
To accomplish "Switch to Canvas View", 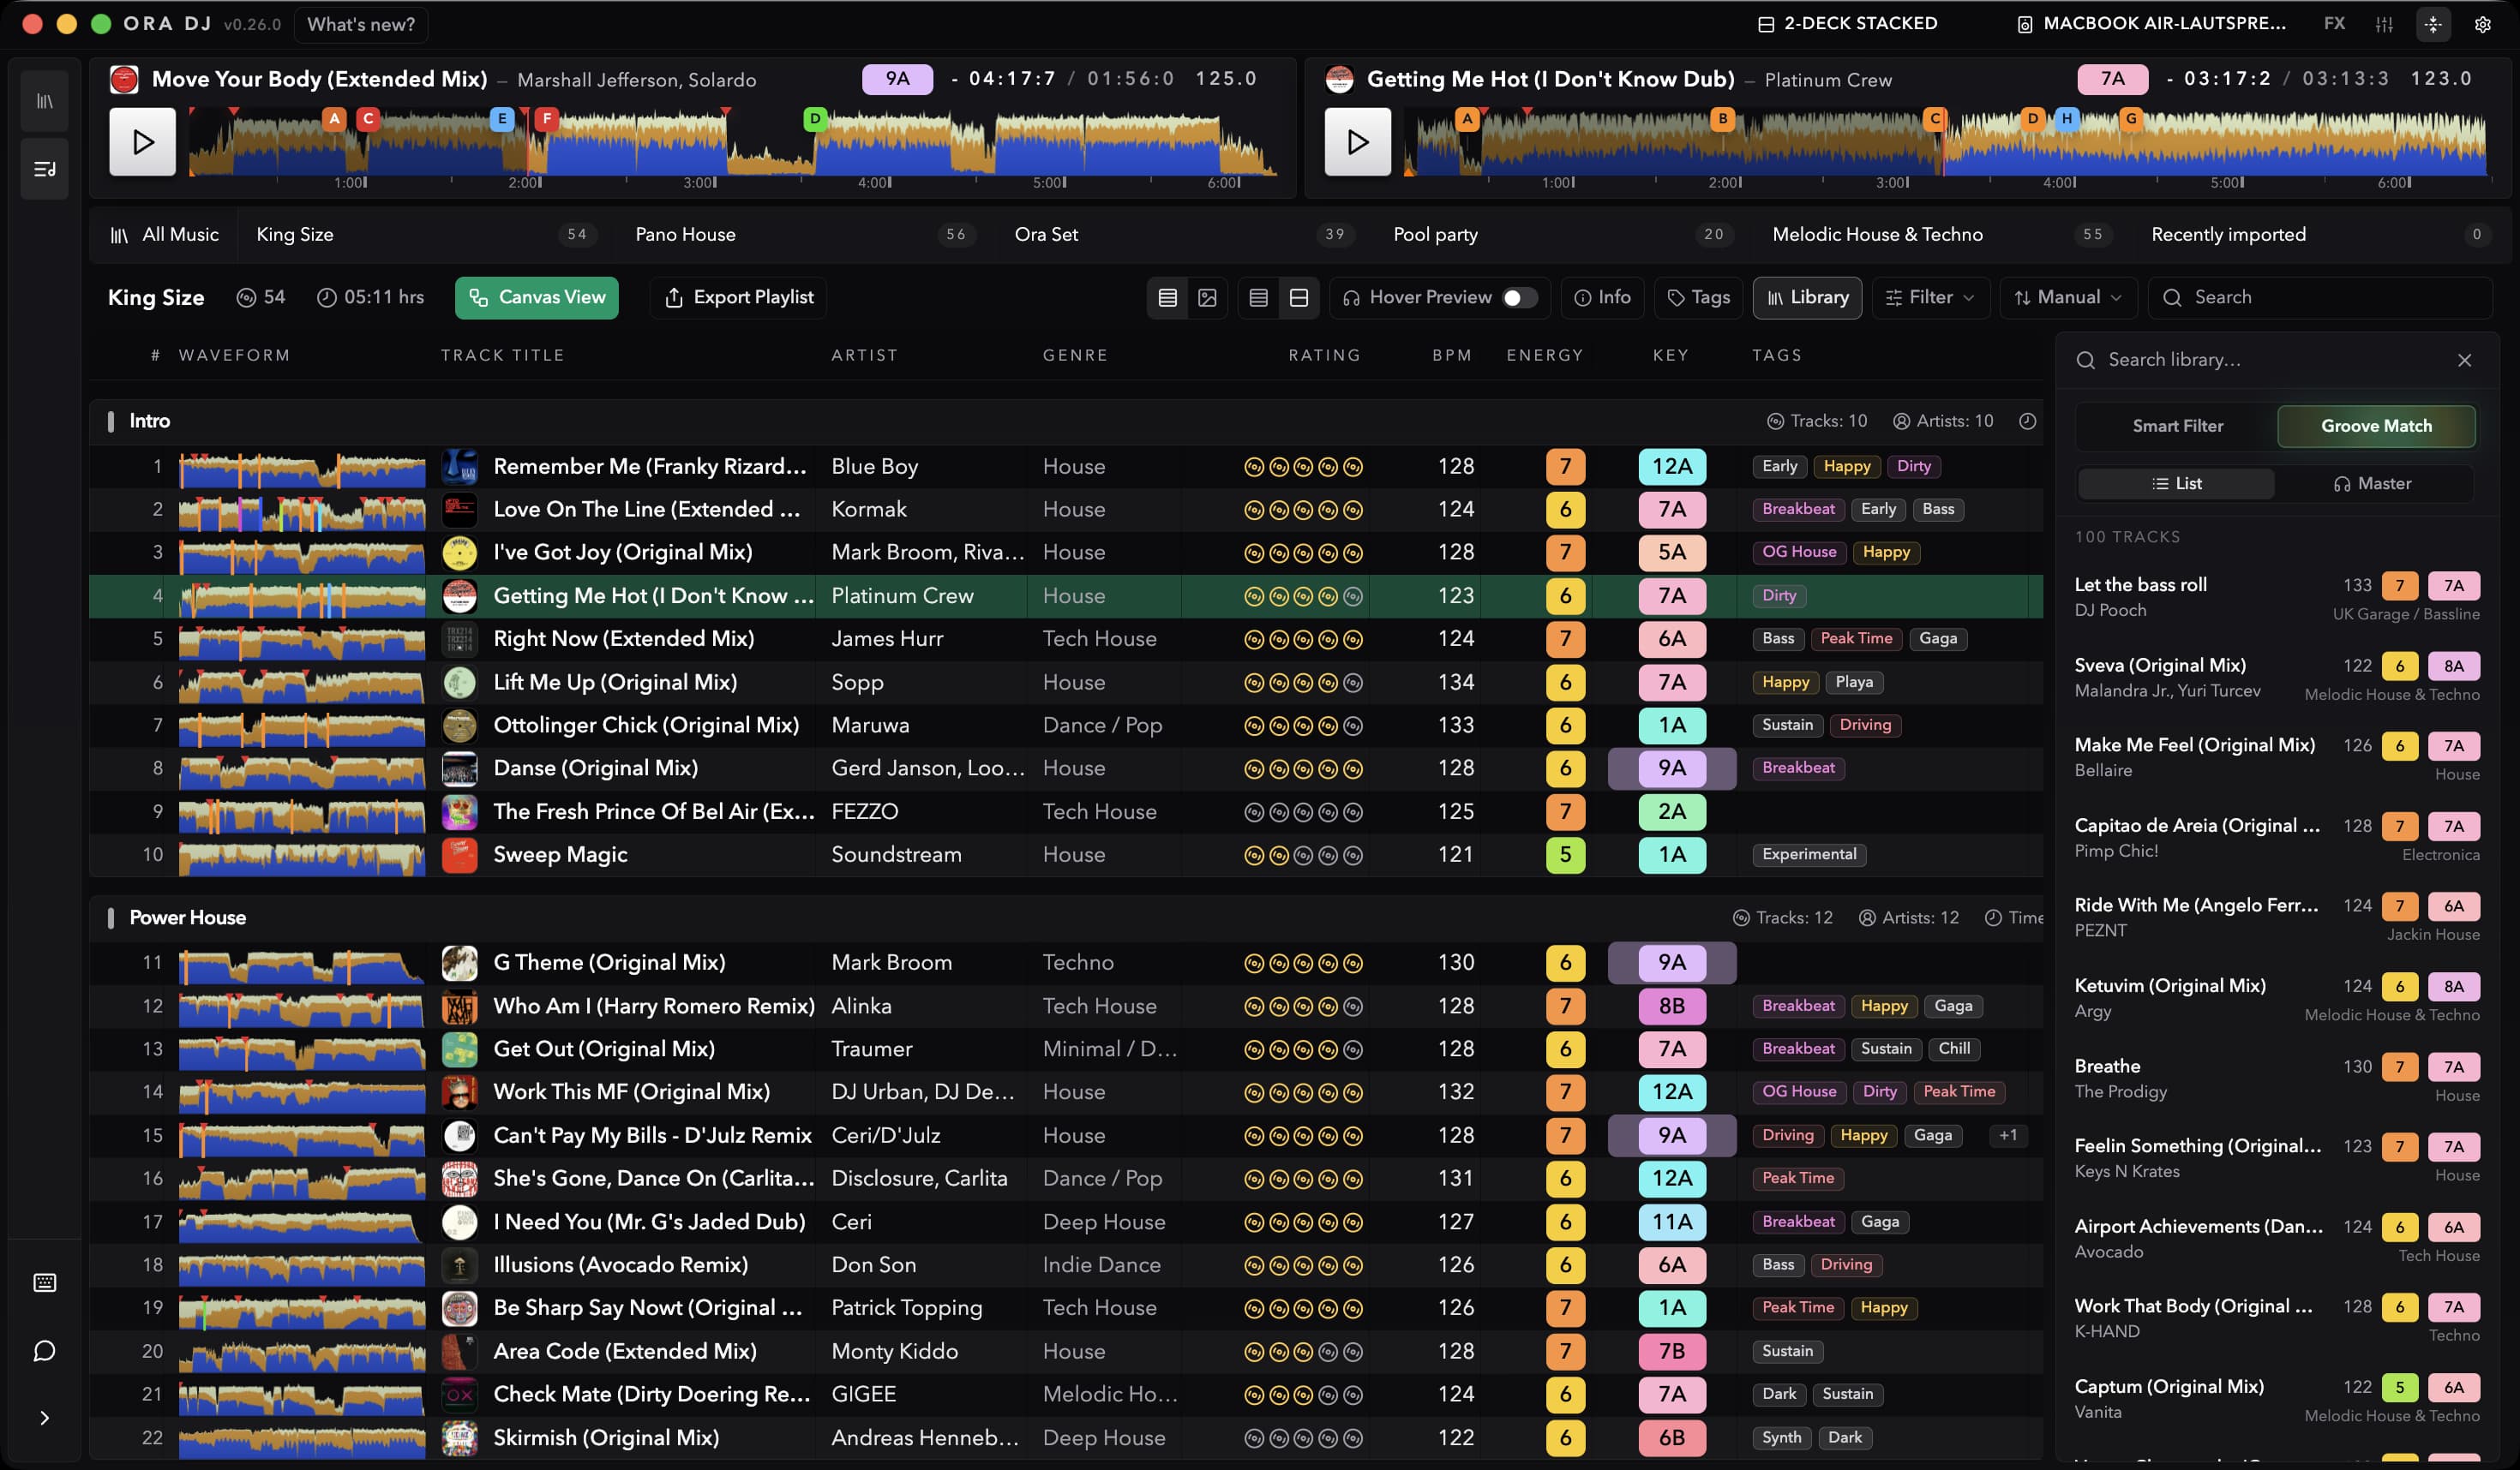I will pos(537,298).
